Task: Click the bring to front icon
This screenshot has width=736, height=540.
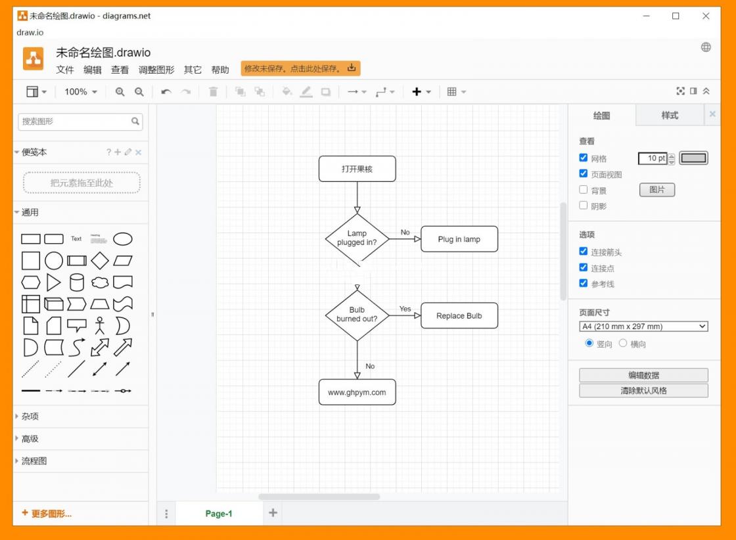Action: pos(240,92)
